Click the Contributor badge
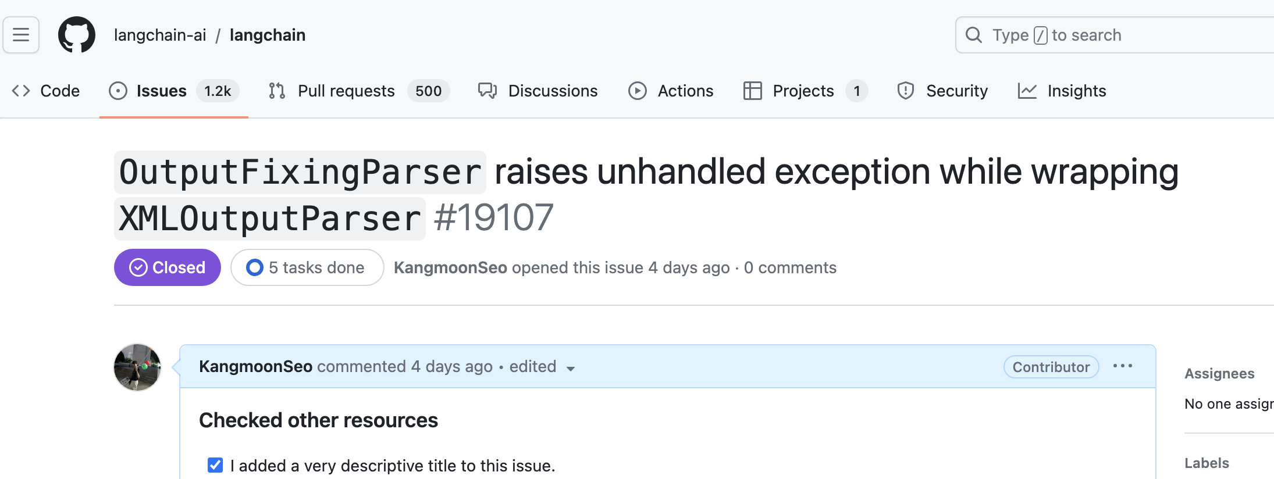The height and width of the screenshot is (479, 1274). 1051,367
